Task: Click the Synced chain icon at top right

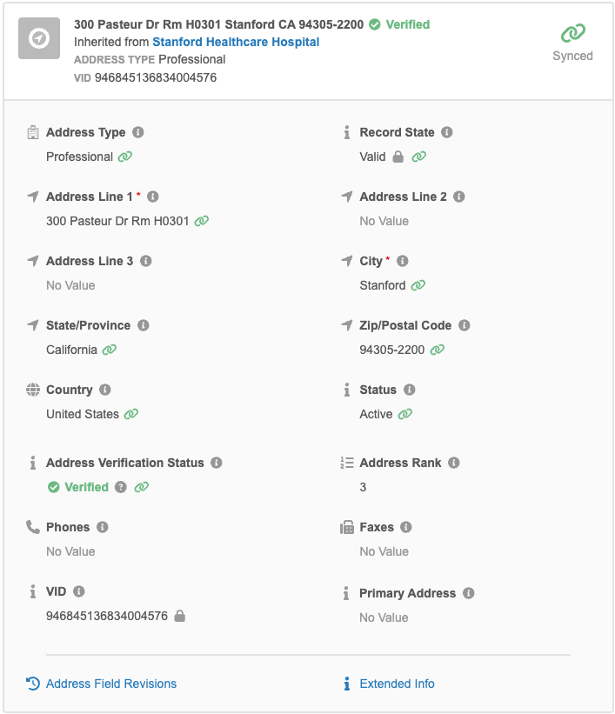Action: point(572,33)
